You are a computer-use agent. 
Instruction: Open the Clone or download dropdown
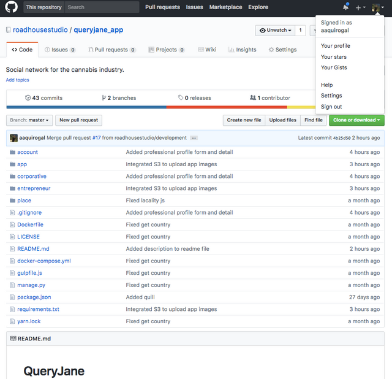356,120
